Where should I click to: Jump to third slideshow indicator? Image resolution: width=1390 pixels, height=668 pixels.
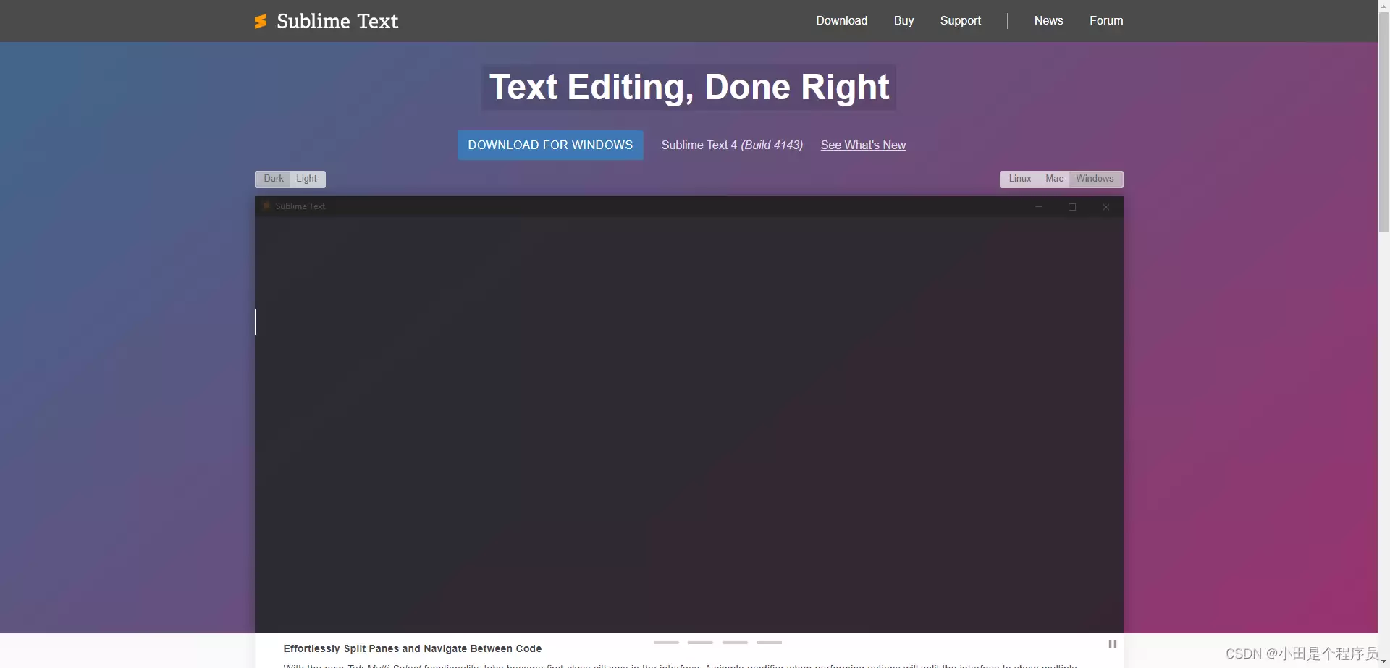(735, 642)
